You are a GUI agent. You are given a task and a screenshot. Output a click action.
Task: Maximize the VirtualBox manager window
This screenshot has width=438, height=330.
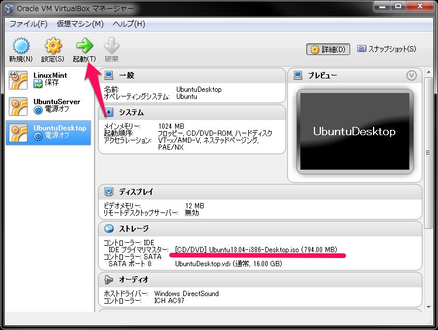click(398, 6)
